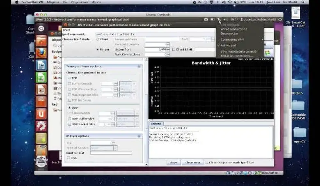Open the macOS Ayuda menu
This screenshot has height=186, width=320.
(x=96, y=2)
